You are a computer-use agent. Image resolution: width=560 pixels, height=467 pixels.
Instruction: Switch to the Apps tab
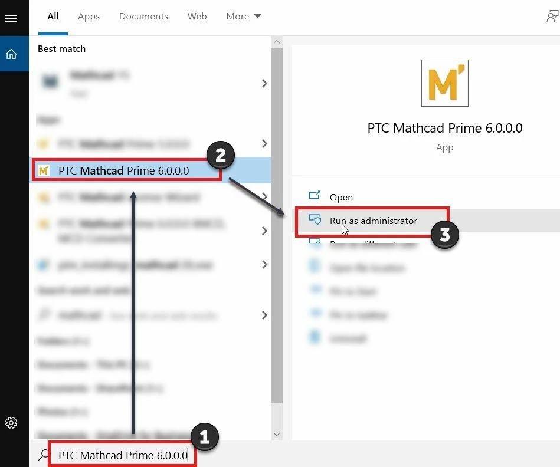click(89, 17)
